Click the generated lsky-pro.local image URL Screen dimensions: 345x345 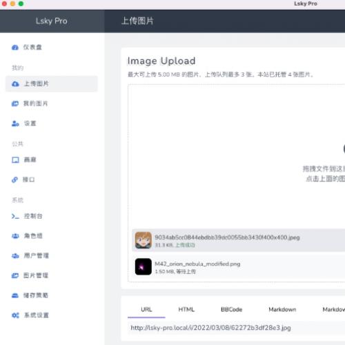coord(210,328)
